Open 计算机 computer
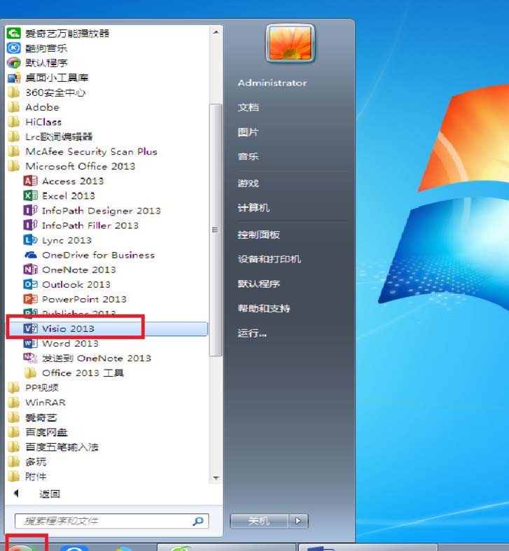This screenshot has width=509, height=551. (x=253, y=208)
